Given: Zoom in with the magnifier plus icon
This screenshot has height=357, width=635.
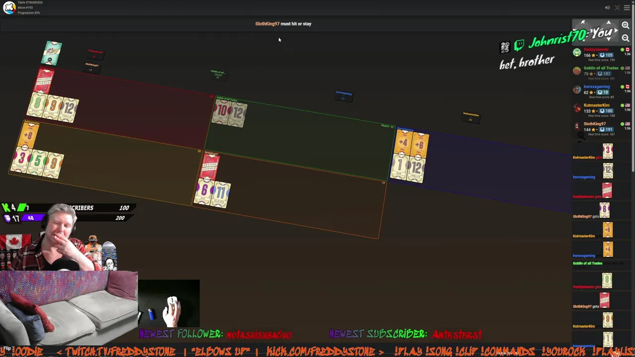Looking at the screenshot, I should (626, 25).
